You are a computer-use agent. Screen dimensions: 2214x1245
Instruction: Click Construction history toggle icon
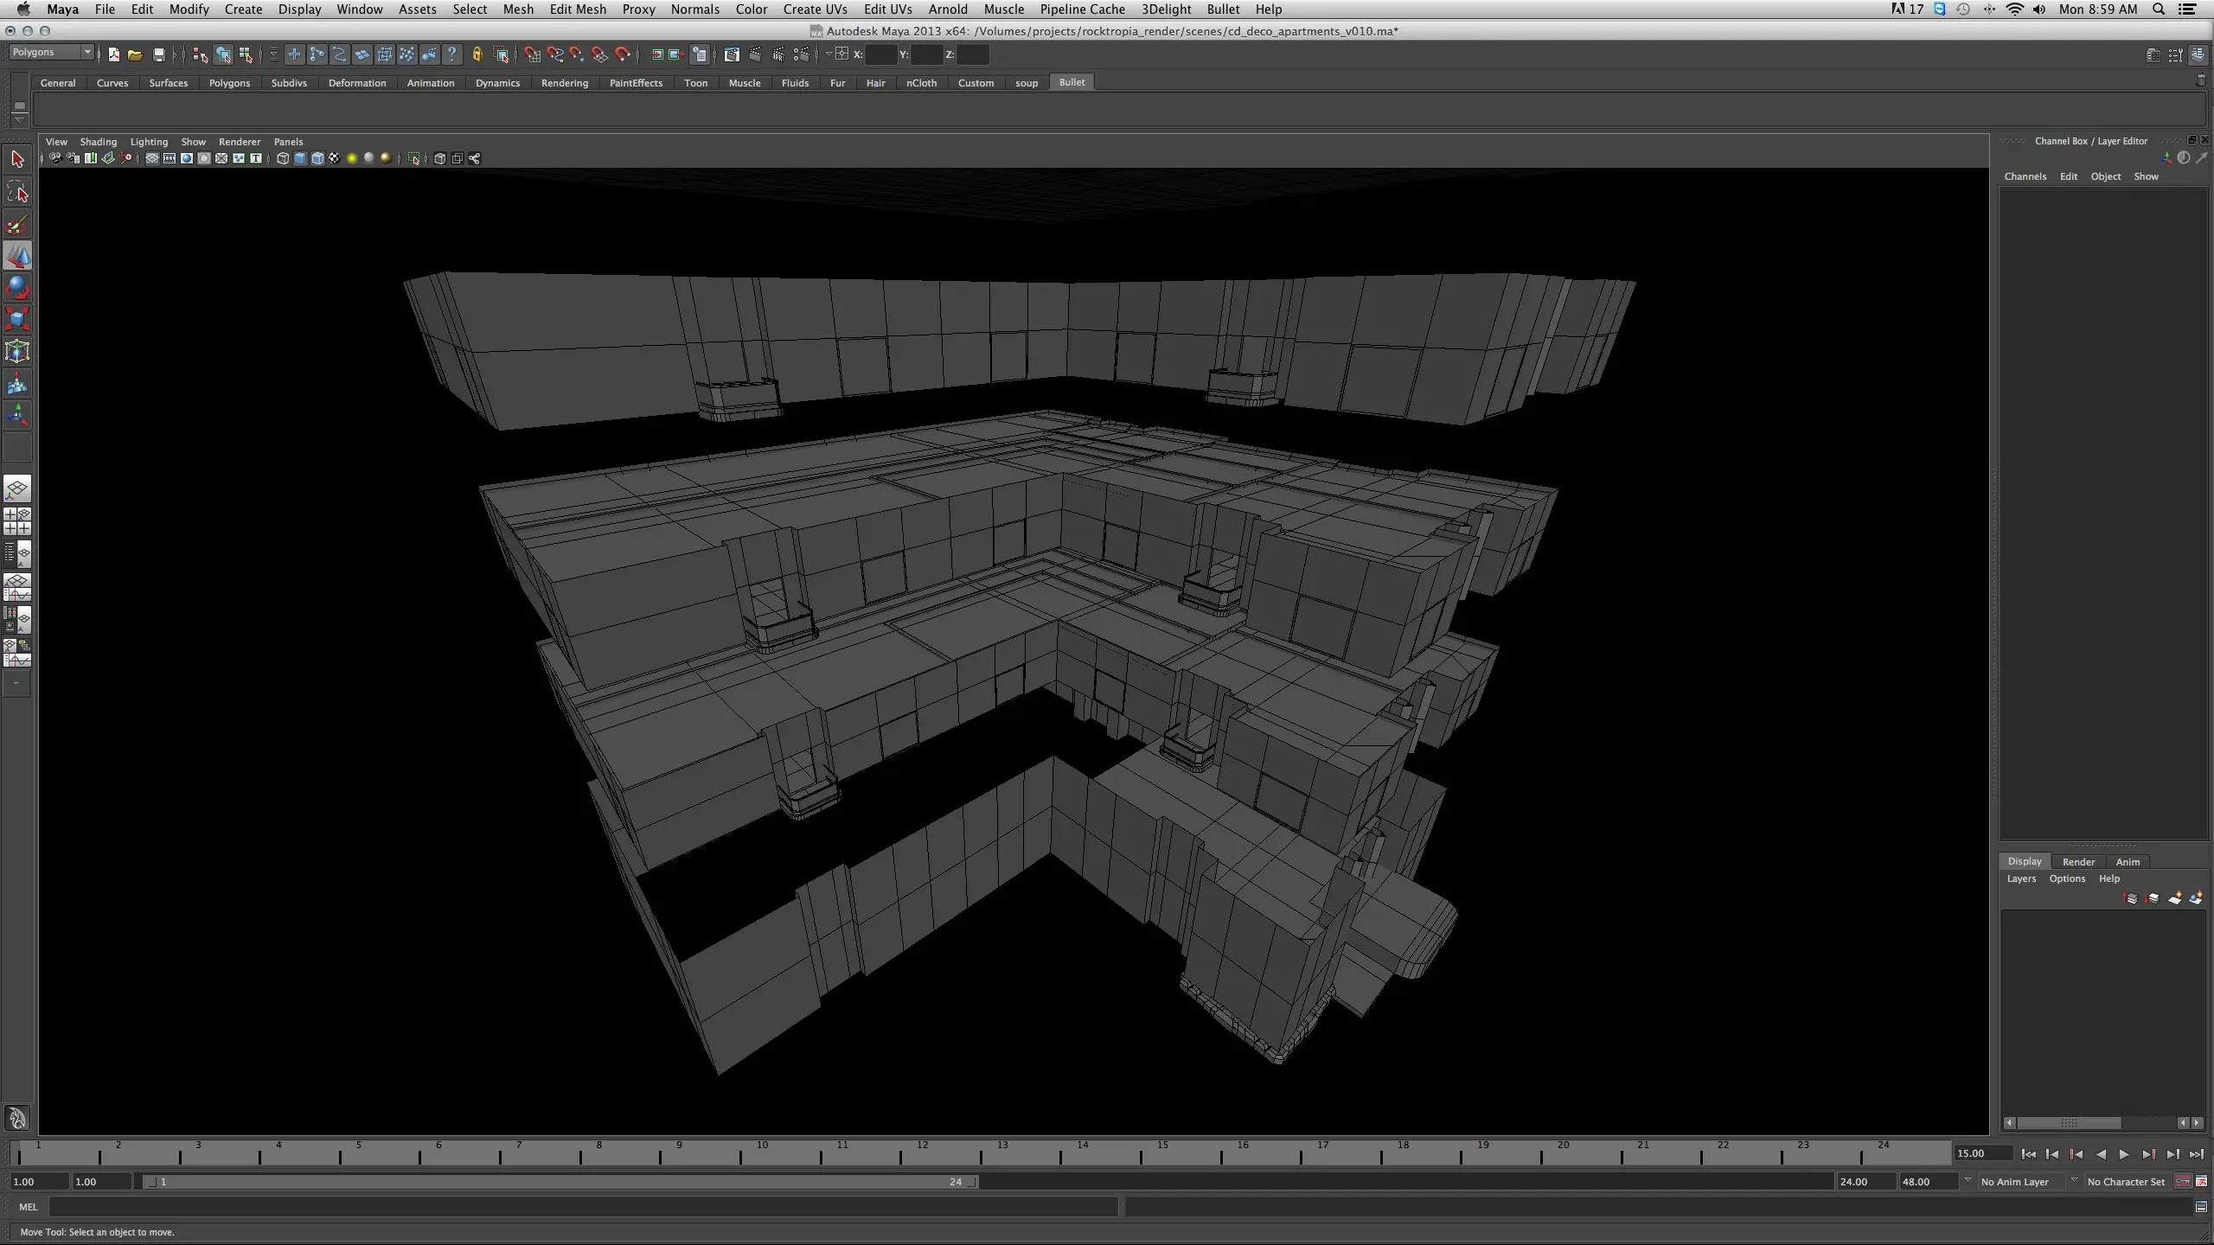(x=699, y=54)
